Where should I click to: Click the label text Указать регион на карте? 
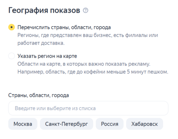(x=47, y=56)
